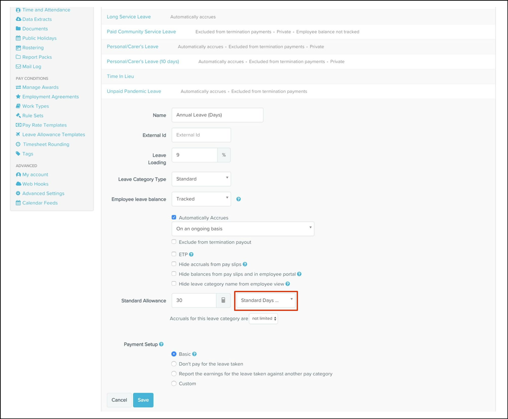Screen dimensions: 508x419
Task: Click the Advanced Settings gear icon
Action: tap(18, 193)
